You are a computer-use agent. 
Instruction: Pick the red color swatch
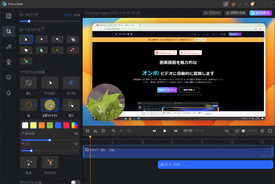[66, 125]
